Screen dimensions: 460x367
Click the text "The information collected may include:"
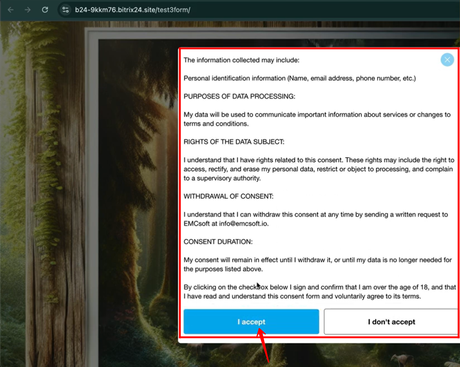tap(242, 60)
